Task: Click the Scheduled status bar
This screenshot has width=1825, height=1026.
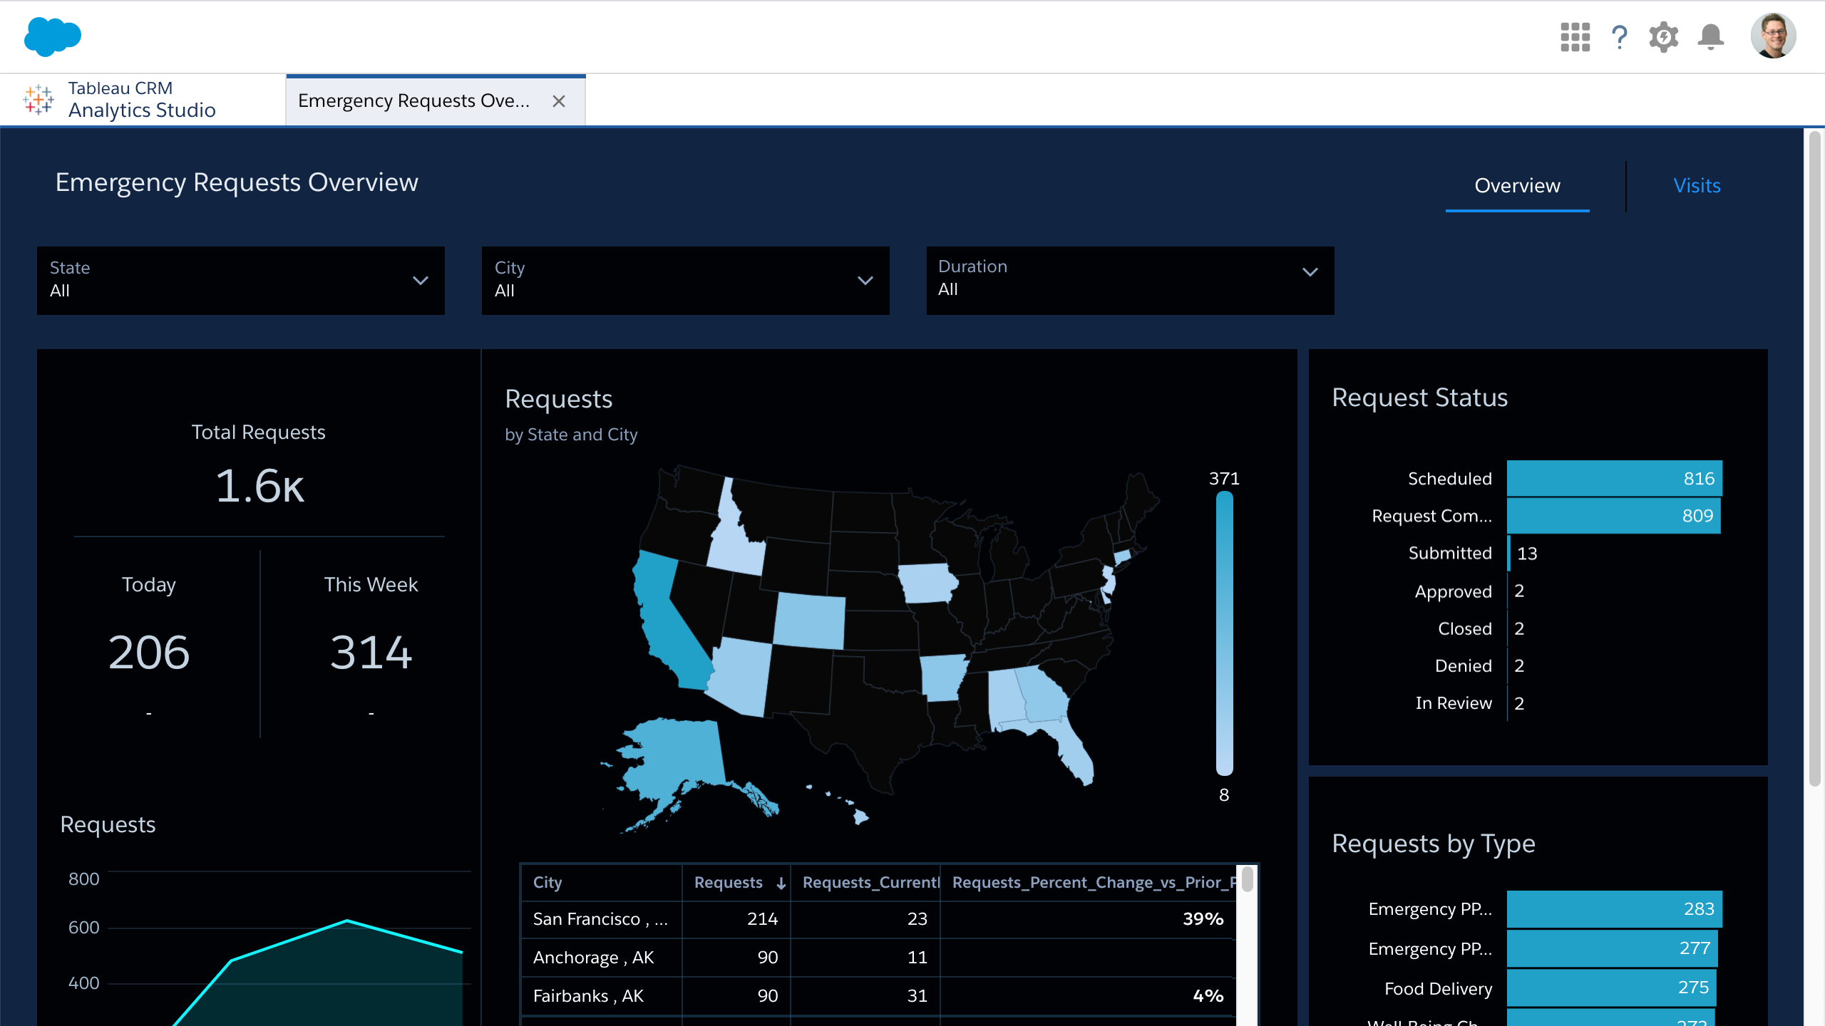Action: click(x=1614, y=479)
